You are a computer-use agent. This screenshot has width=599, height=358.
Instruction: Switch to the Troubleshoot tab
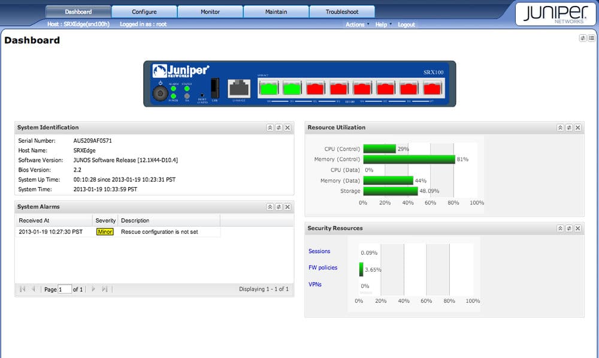(x=342, y=12)
